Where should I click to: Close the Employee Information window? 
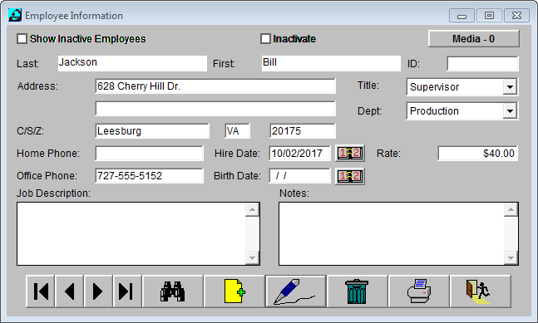coord(516,16)
